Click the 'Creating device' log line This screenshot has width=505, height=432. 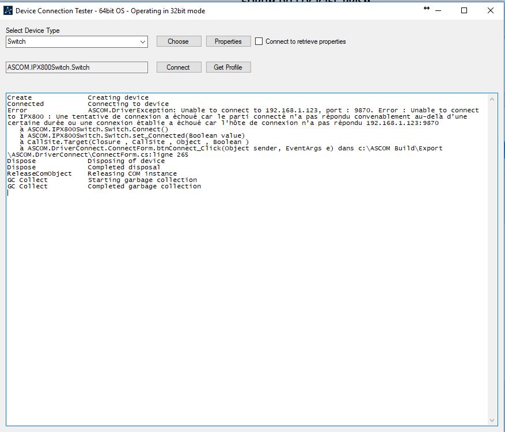118,97
